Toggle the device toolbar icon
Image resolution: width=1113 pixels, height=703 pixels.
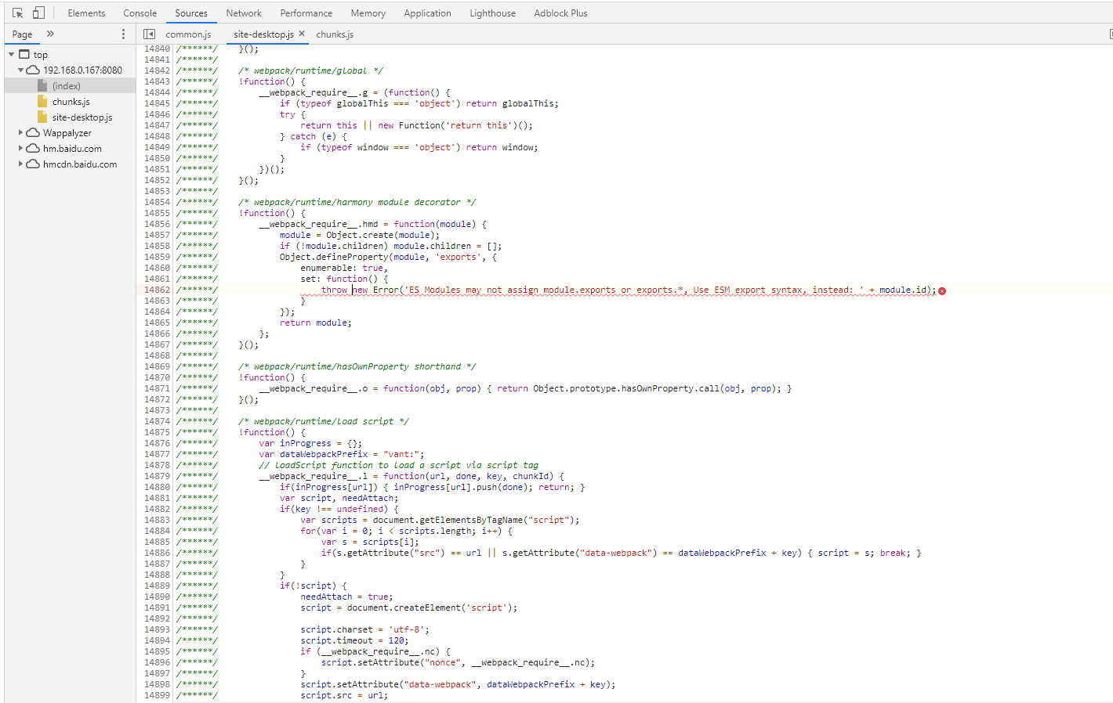(38, 13)
